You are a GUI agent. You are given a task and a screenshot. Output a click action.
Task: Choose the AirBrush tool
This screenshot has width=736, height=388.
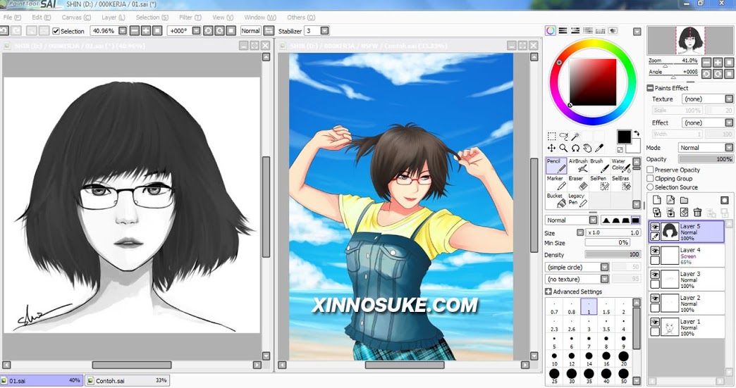[578, 165]
